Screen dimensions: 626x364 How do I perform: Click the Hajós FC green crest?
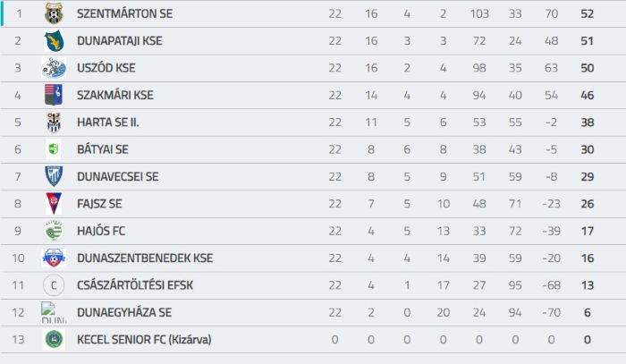coord(54,231)
